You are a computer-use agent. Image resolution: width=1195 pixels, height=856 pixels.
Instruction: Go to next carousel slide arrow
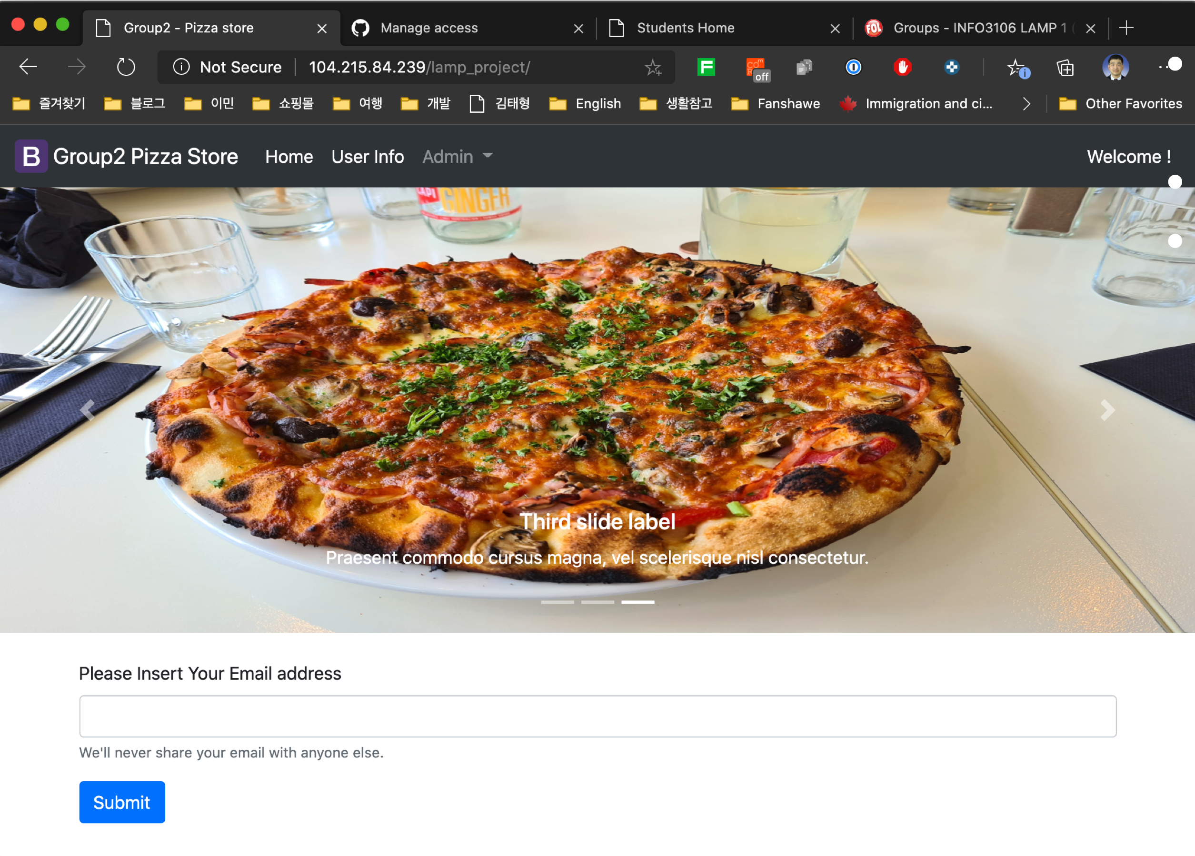[x=1107, y=410]
